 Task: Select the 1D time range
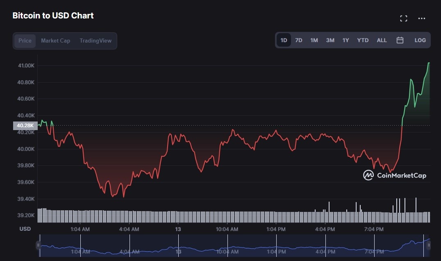point(284,40)
